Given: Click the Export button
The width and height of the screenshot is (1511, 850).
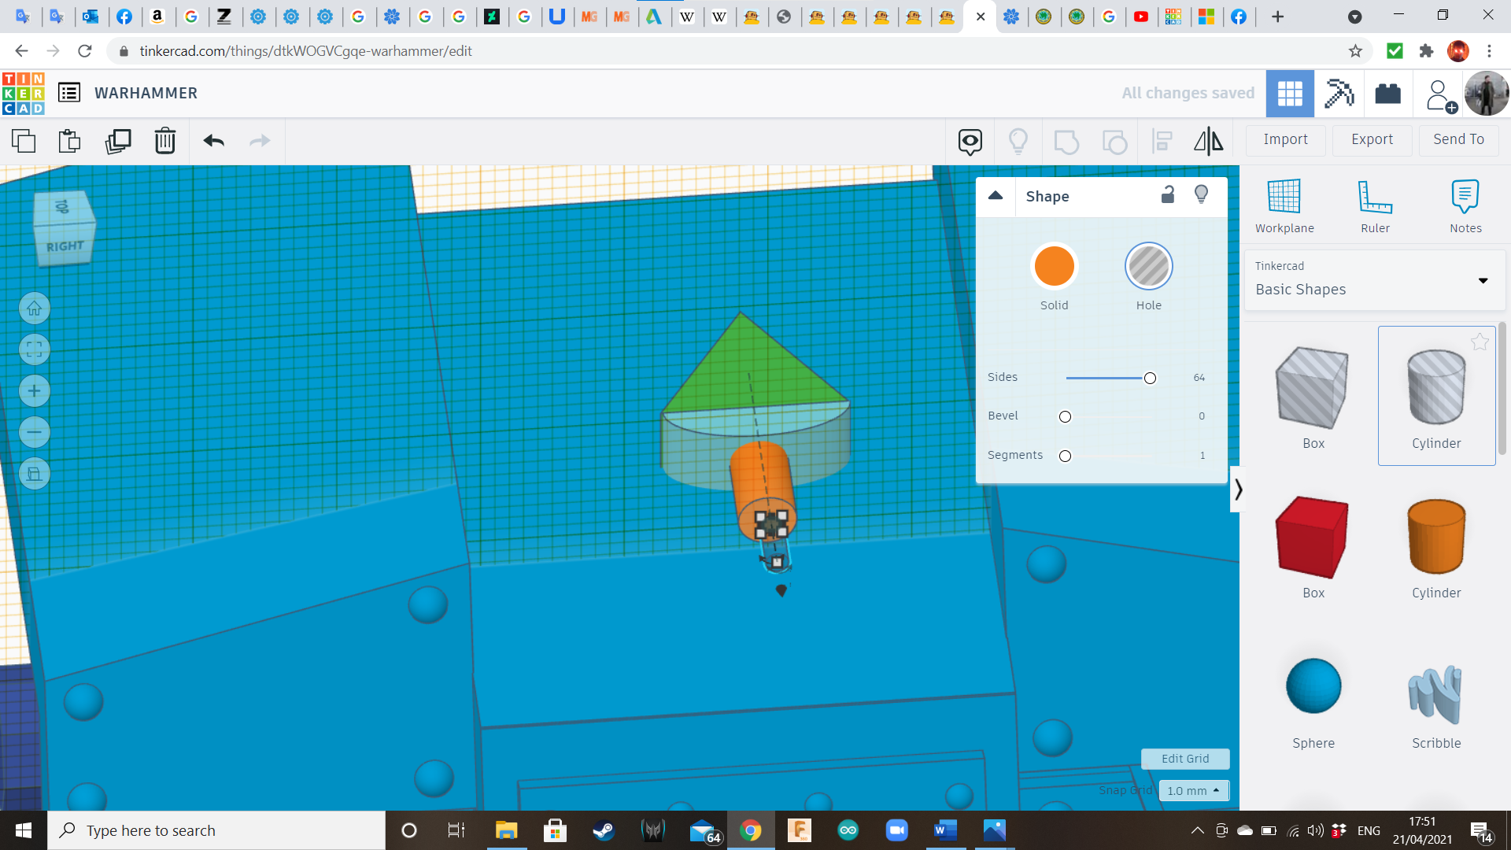Looking at the screenshot, I should 1372,139.
